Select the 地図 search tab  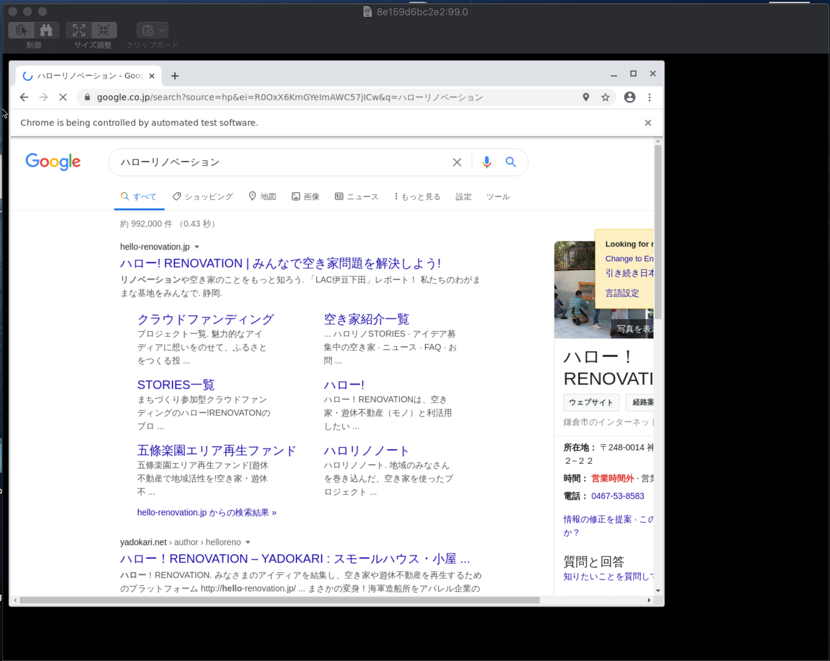coord(262,197)
